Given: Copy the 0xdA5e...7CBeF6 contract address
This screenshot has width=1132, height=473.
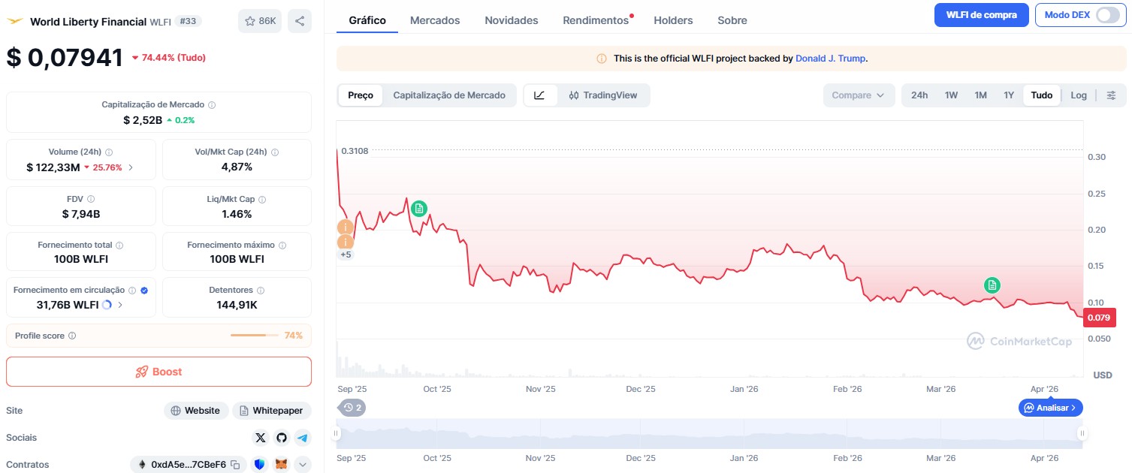Looking at the screenshot, I should [x=235, y=465].
